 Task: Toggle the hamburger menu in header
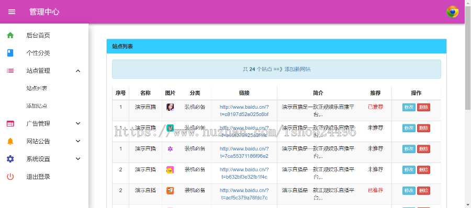pos(12,11)
